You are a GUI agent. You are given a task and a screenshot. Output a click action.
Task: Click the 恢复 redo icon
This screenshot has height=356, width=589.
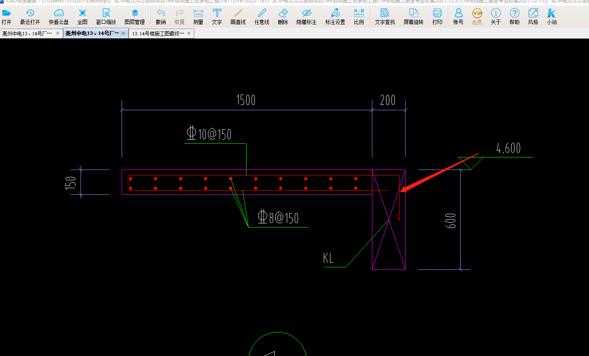click(179, 17)
